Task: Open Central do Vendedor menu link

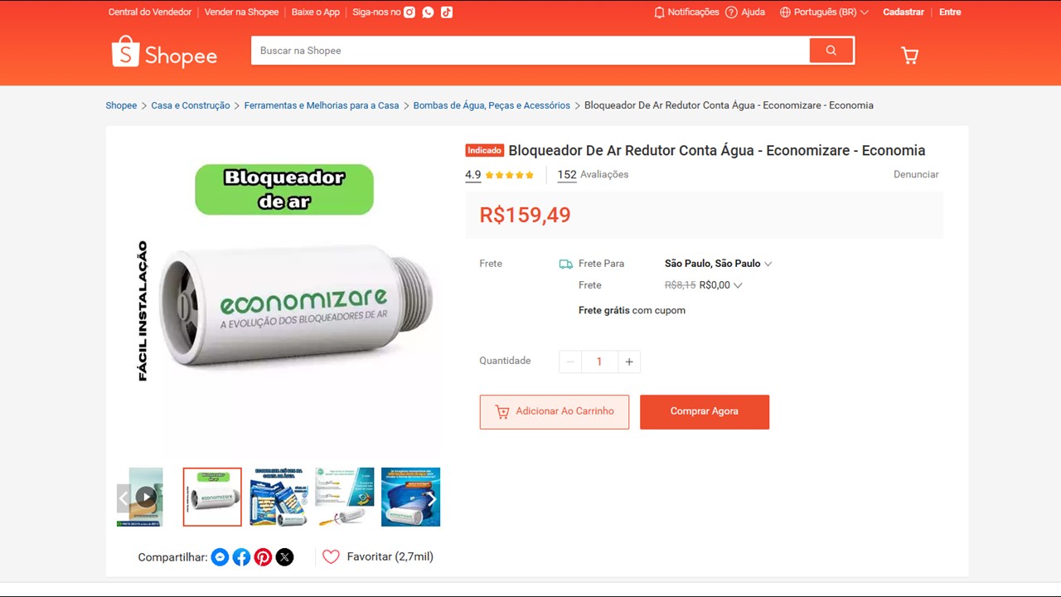Action: [150, 12]
